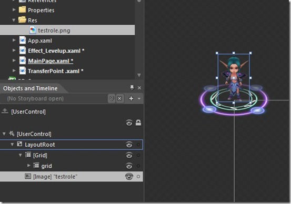
Task: Expand the Properties folder
Action: click(14, 9)
